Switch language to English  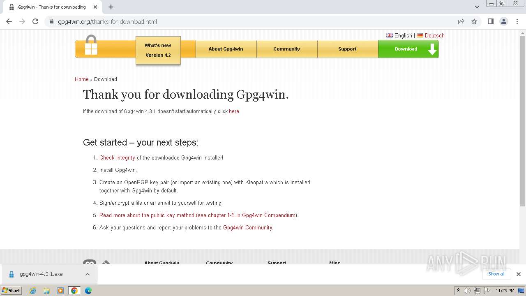(399, 35)
